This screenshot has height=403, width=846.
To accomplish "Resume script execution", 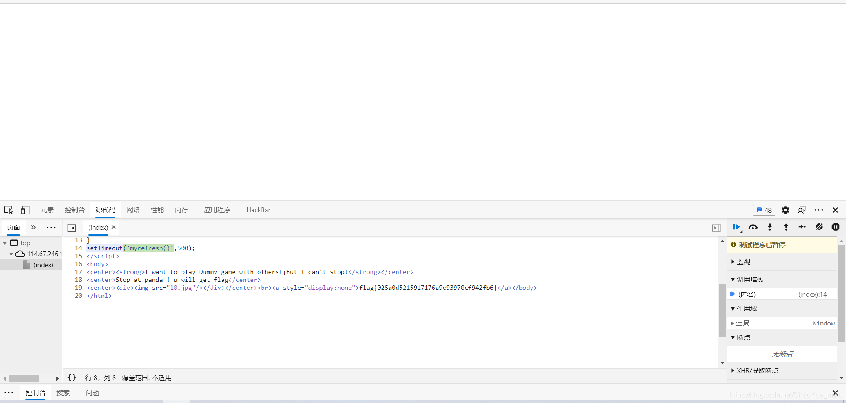I will click(x=736, y=227).
